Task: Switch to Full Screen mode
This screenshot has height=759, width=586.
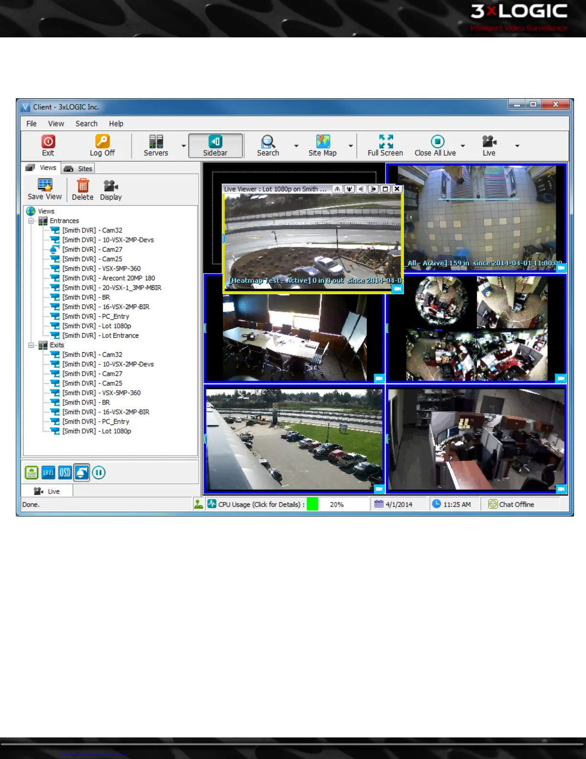Action: pyautogui.click(x=386, y=146)
